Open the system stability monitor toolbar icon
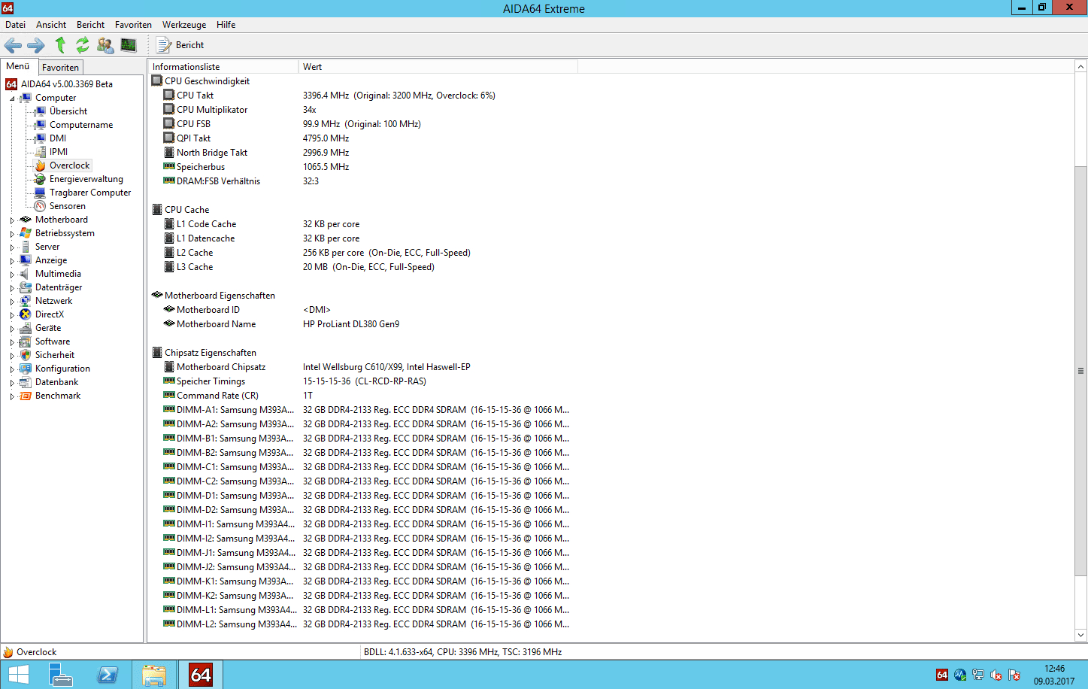 click(x=129, y=45)
